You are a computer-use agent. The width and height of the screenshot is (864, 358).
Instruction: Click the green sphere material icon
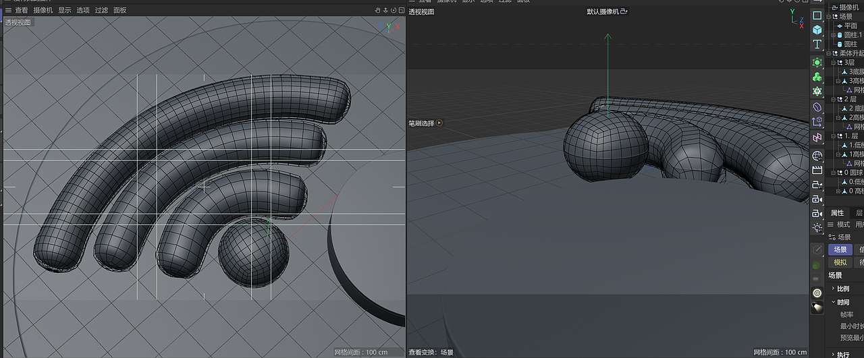click(817, 264)
